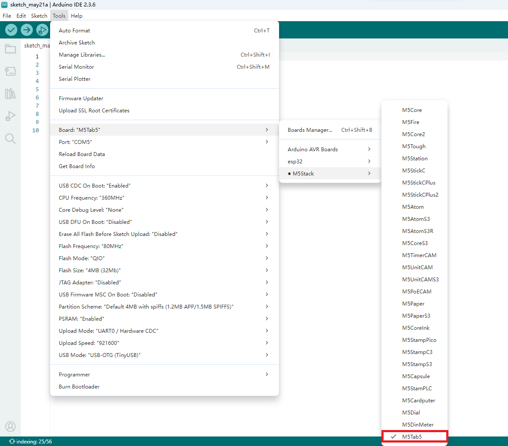The image size is (508, 446).
Task: Select the M5CoreS3 board
Action: pyautogui.click(x=414, y=243)
